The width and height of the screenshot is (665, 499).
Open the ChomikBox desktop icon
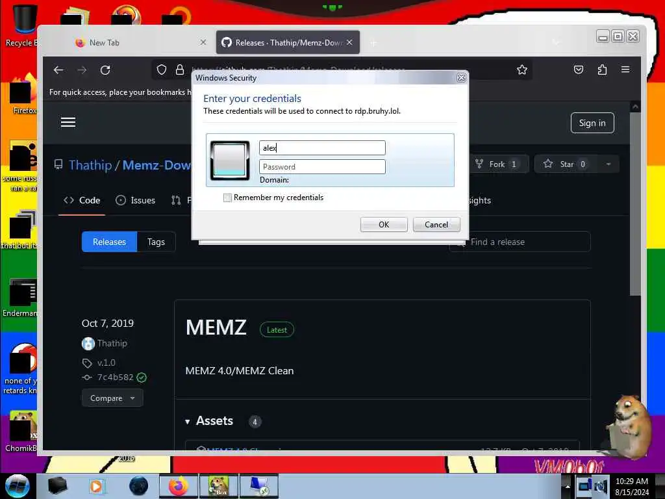(22, 431)
